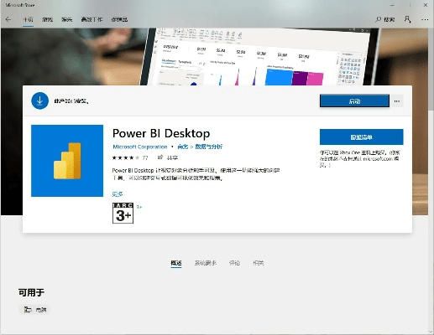Select the System Requirements (系统要求) tab

coord(206,263)
